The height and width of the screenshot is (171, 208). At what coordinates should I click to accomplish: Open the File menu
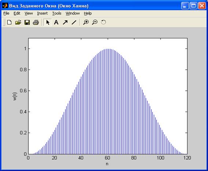click(6, 13)
